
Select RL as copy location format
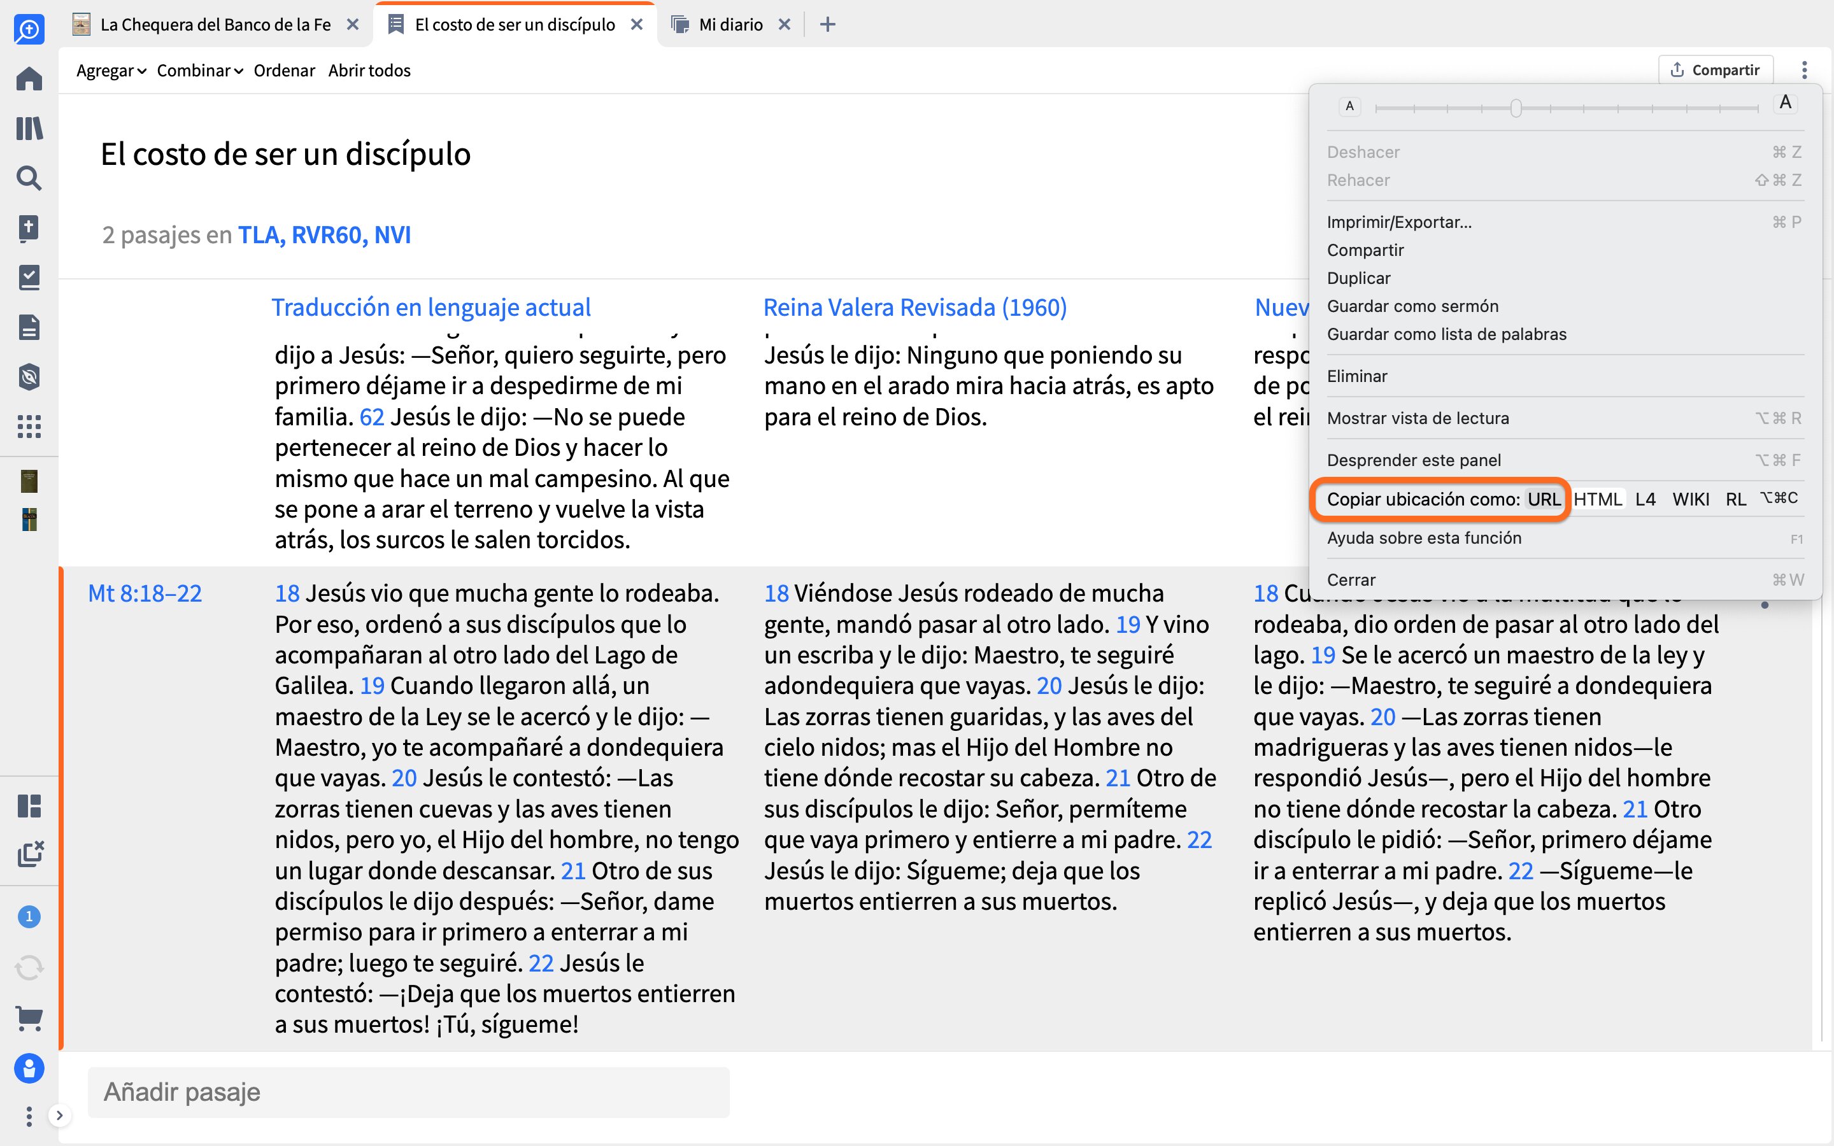coord(1735,499)
